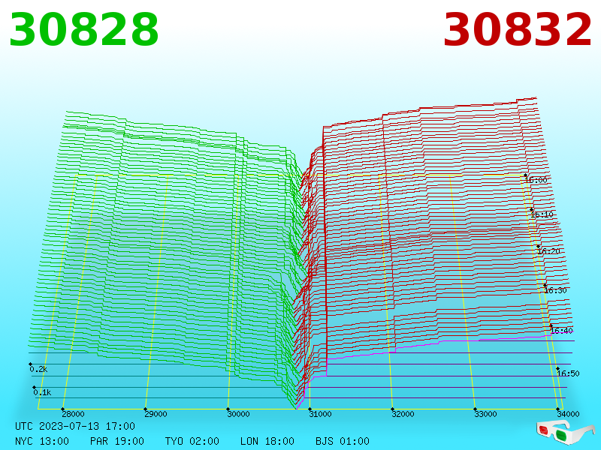Image resolution: width=601 pixels, height=450 pixels.
Task: Click the 16:00 time axis marker
Action: click(536, 180)
